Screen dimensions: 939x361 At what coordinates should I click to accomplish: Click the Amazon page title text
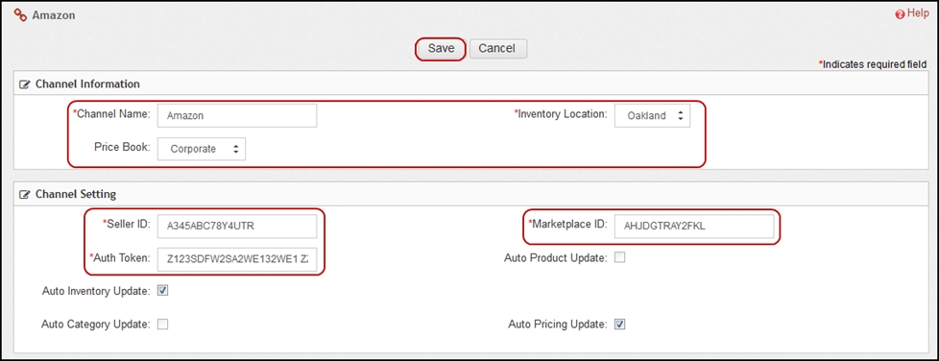(54, 15)
